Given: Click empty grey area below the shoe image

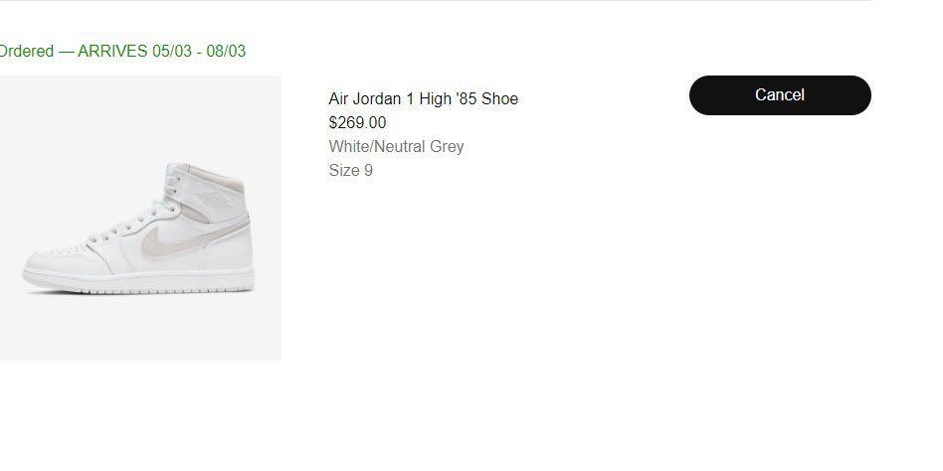Looking at the screenshot, I should (x=139, y=333).
